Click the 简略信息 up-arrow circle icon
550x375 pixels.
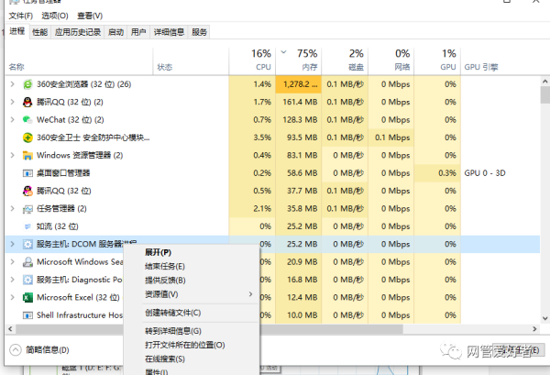point(16,349)
